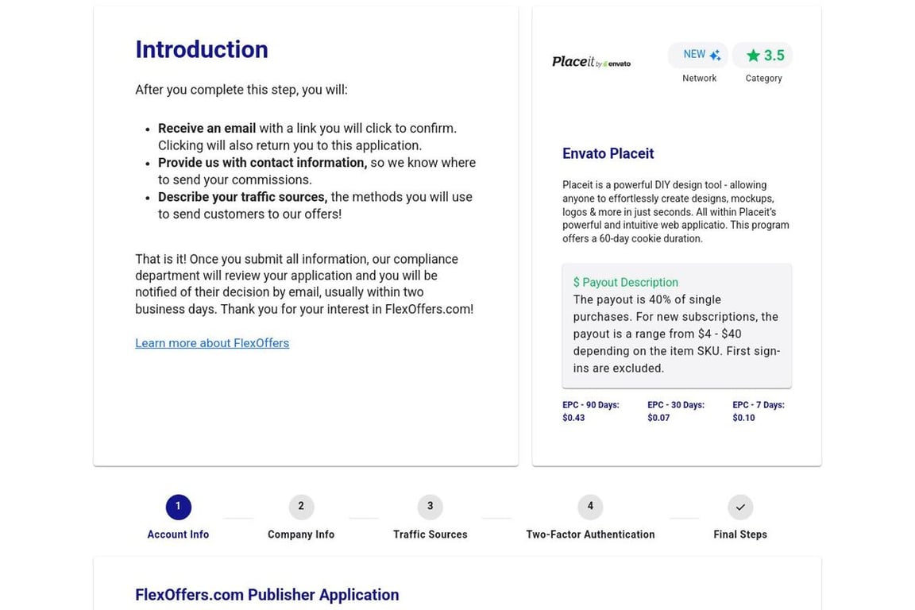Click the Traffic Sources step label
Viewport: 915px width, 610px height.
[x=430, y=534]
